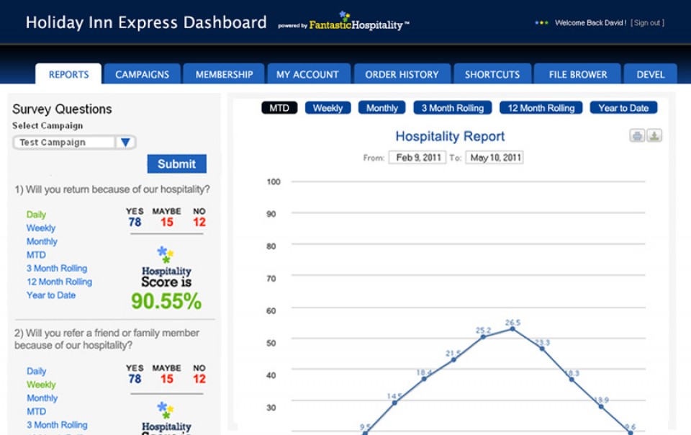Open the File Brower tab
691x435 pixels.
(578, 74)
